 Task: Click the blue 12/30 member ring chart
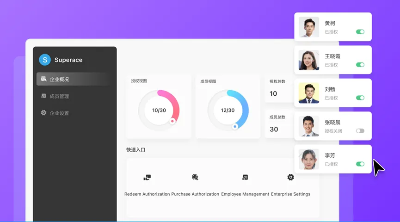pyautogui.click(x=228, y=110)
